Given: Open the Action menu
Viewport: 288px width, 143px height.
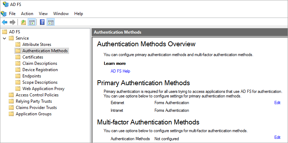Looking at the screenshot, I should tap(27, 14).
